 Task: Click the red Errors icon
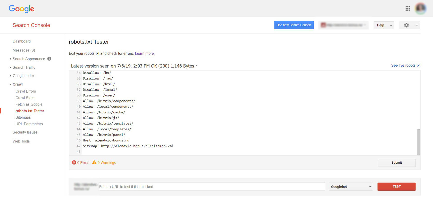coord(74,162)
